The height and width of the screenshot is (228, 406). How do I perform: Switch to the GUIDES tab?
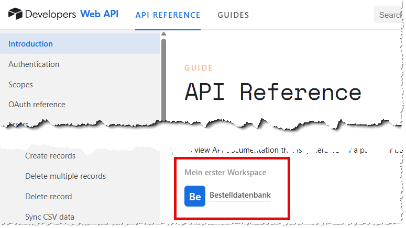[233, 15]
